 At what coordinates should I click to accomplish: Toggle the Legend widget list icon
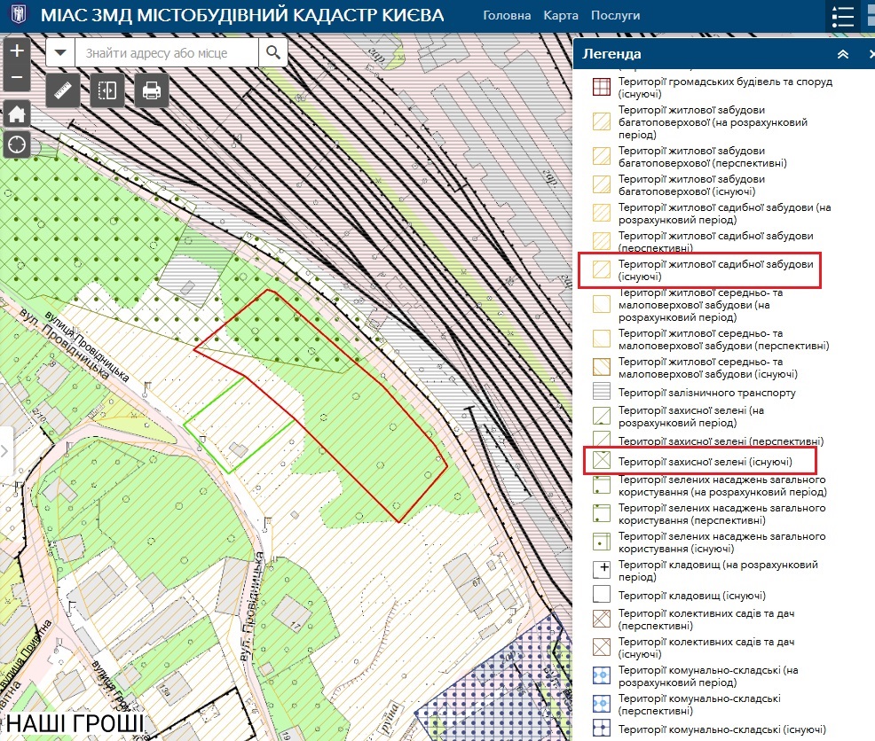[842, 17]
